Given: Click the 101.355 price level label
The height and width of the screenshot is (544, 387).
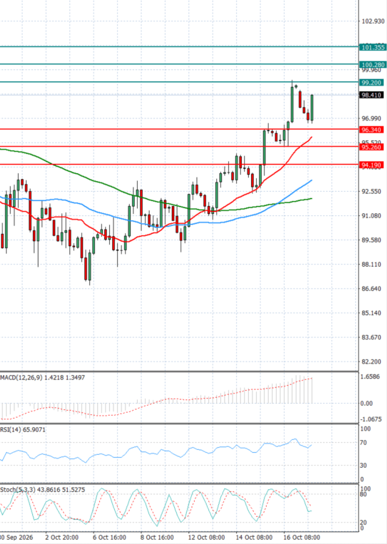Looking at the screenshot, I should click(x=372, y=47).
